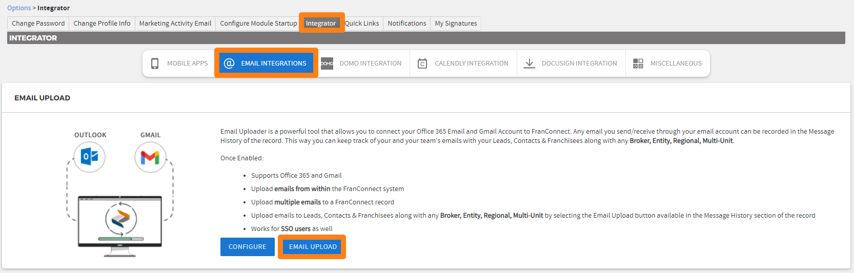Click the EMAIL UPLOAD section heading
This screenshot has width=854, height=273.
(x=43, y=98)
